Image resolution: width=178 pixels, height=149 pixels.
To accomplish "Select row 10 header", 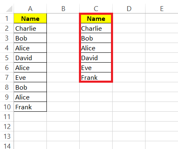I will 7,107.
